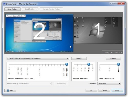
Task: Click the Primary Locked label on monitor 2
Action: 16,16
